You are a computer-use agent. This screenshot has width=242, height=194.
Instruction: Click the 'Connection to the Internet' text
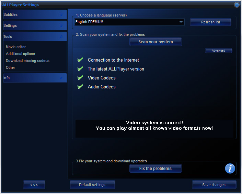point(113,60)
